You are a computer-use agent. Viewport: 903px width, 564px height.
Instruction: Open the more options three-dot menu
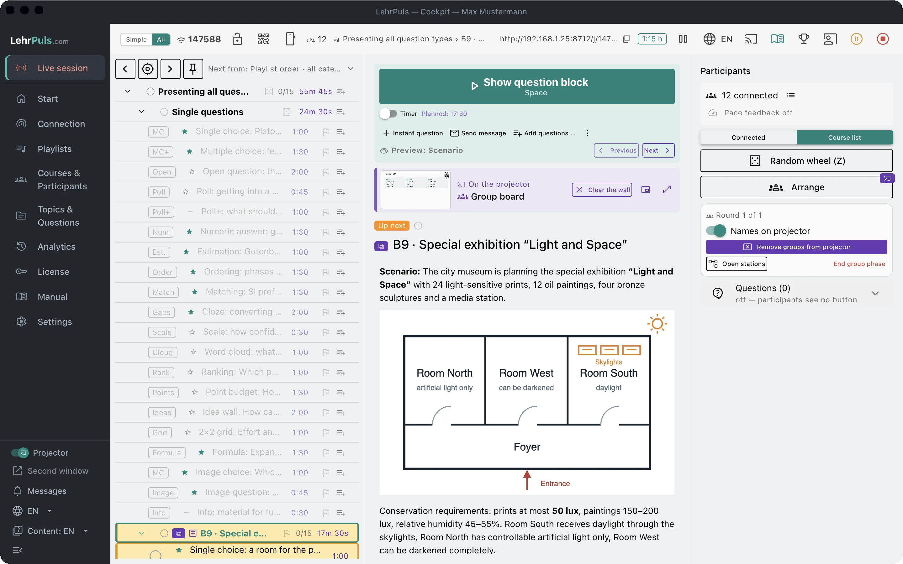[x=587, y=133]
